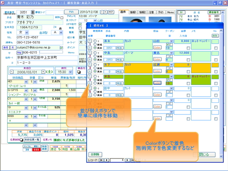
Task: Select customer 青山 in list, number 1990
Action: 199,20
